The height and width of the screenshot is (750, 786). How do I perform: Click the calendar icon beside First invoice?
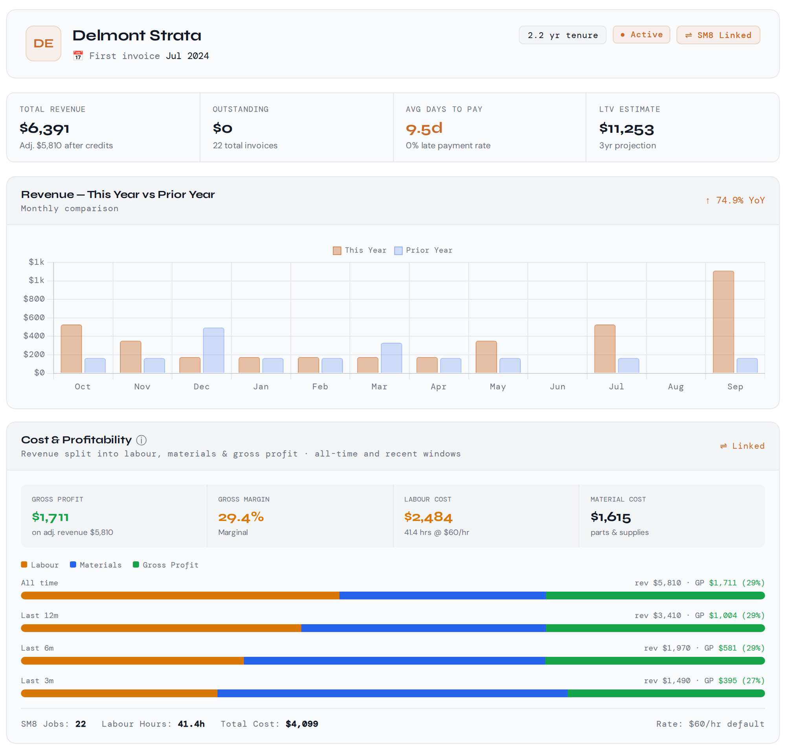pos(78,55)
